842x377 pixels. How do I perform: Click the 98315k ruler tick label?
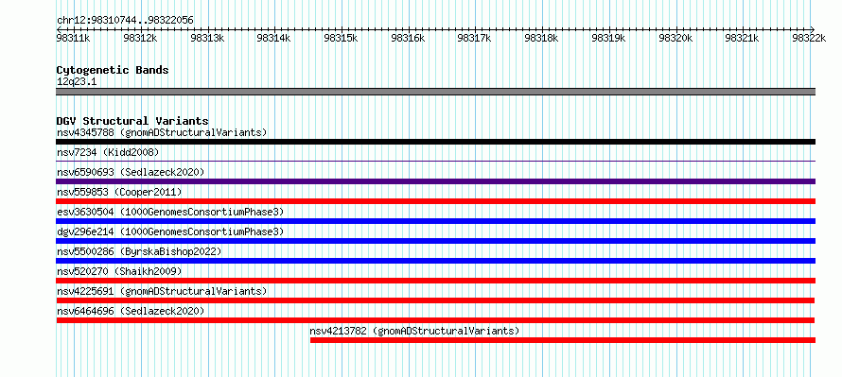341,38
